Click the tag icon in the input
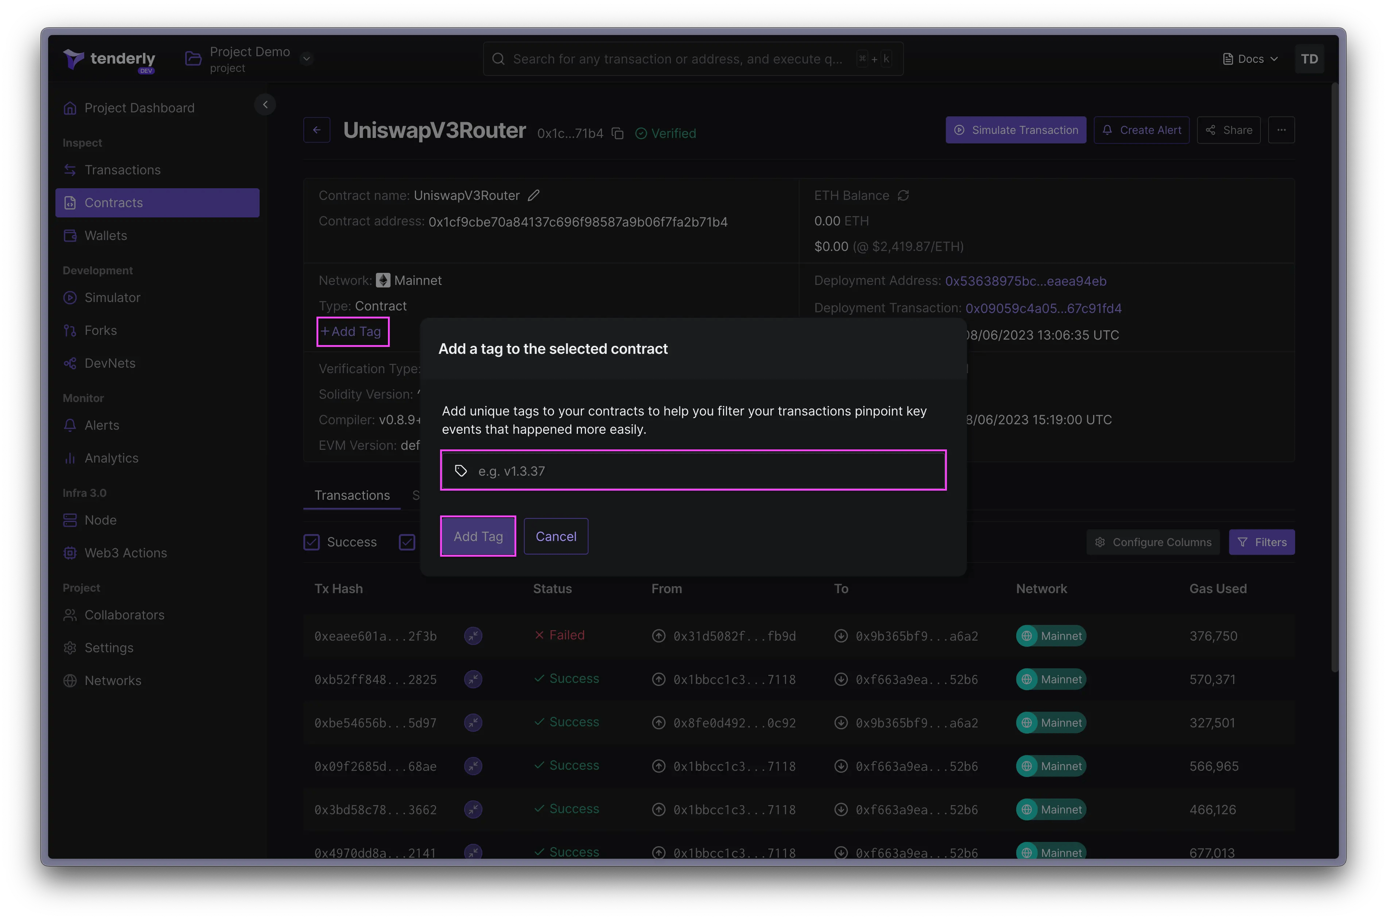1387x920 pixels. 461,471
